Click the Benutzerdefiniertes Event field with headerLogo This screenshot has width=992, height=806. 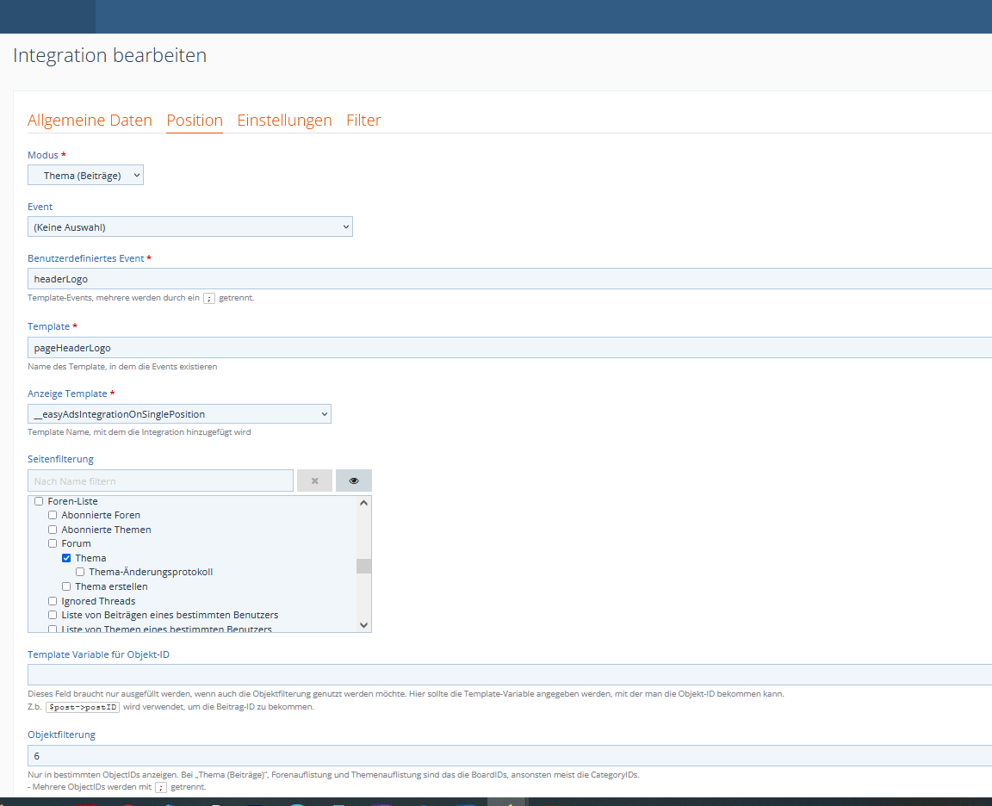(508, 279)
